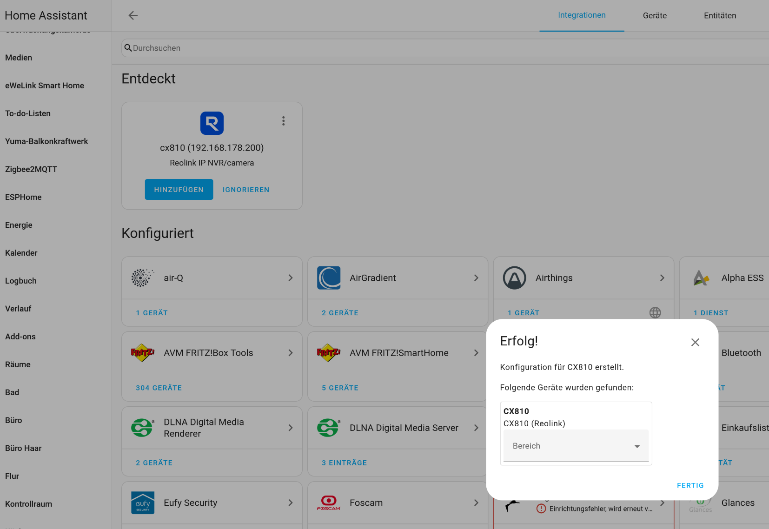Expand the DLNA Digital Media Server chevron
Screen dimensions: 769x529
[476, 428]
